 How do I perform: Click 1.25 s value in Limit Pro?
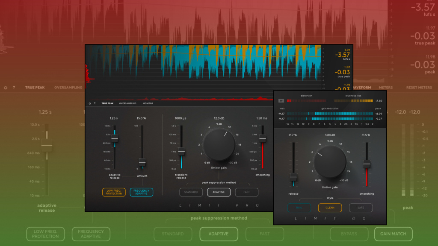[x=114, y=118]
